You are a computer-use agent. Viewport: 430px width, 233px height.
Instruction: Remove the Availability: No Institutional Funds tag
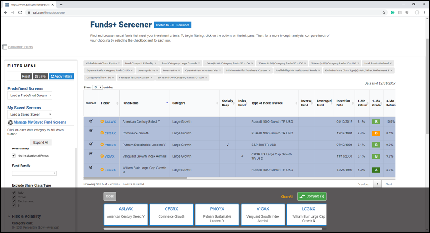point(319,71)
